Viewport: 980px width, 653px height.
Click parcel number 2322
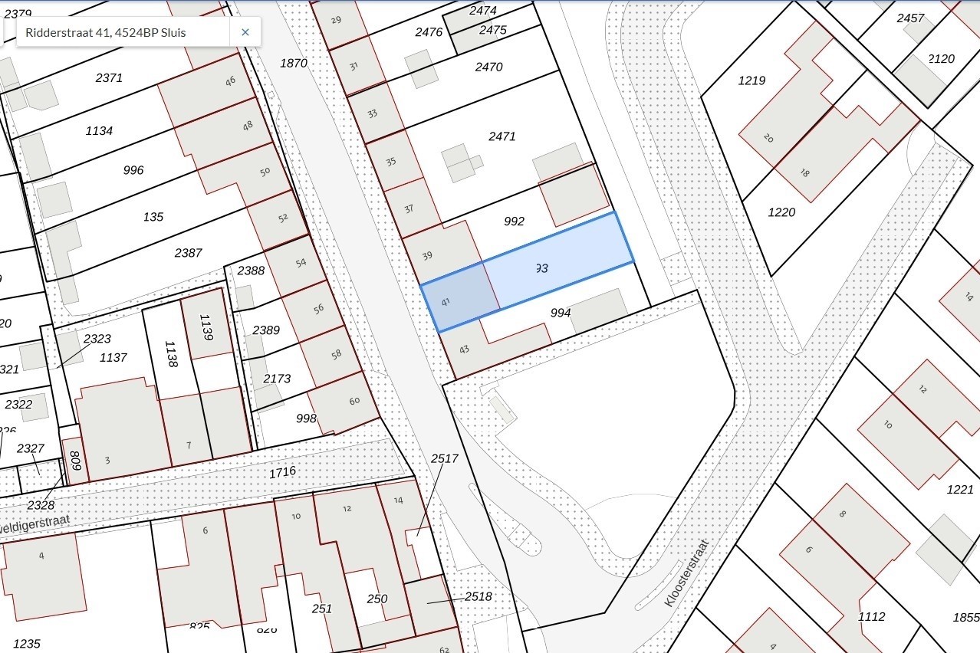point(18,404)
